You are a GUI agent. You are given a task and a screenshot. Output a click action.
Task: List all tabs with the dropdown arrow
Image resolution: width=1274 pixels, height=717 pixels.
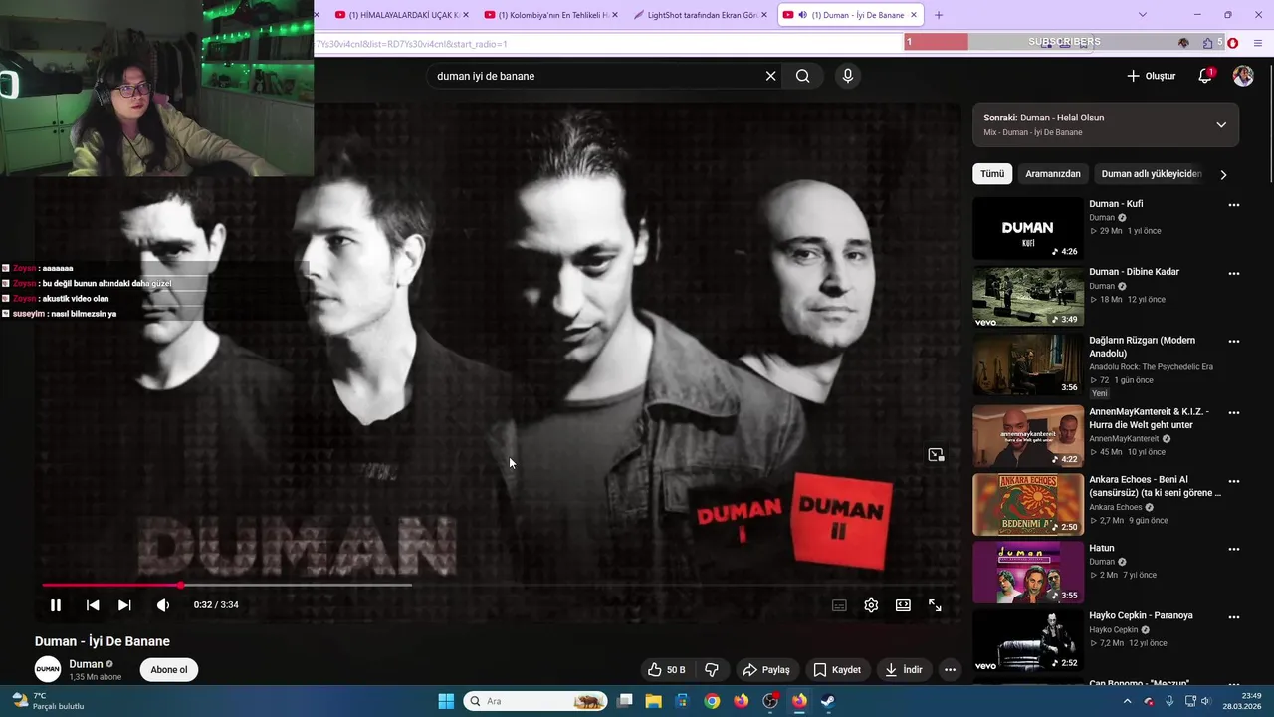coord(1142,15)
